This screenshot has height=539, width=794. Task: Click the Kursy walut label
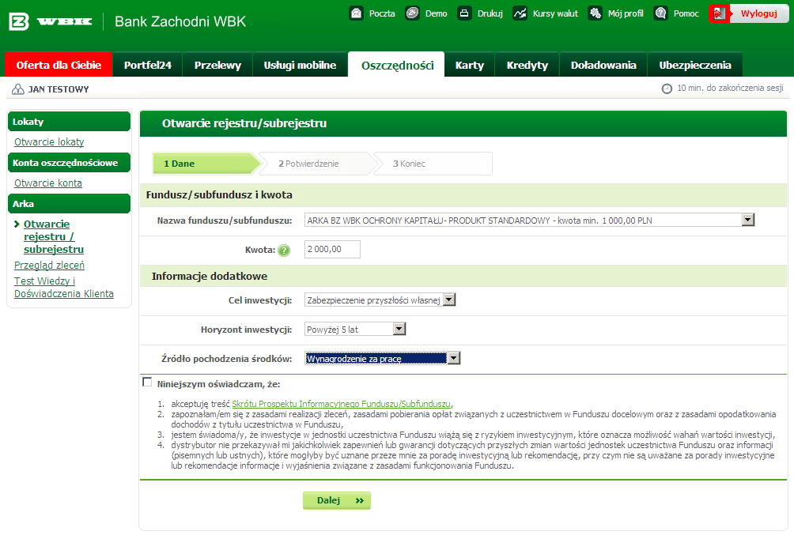[555, 13]
